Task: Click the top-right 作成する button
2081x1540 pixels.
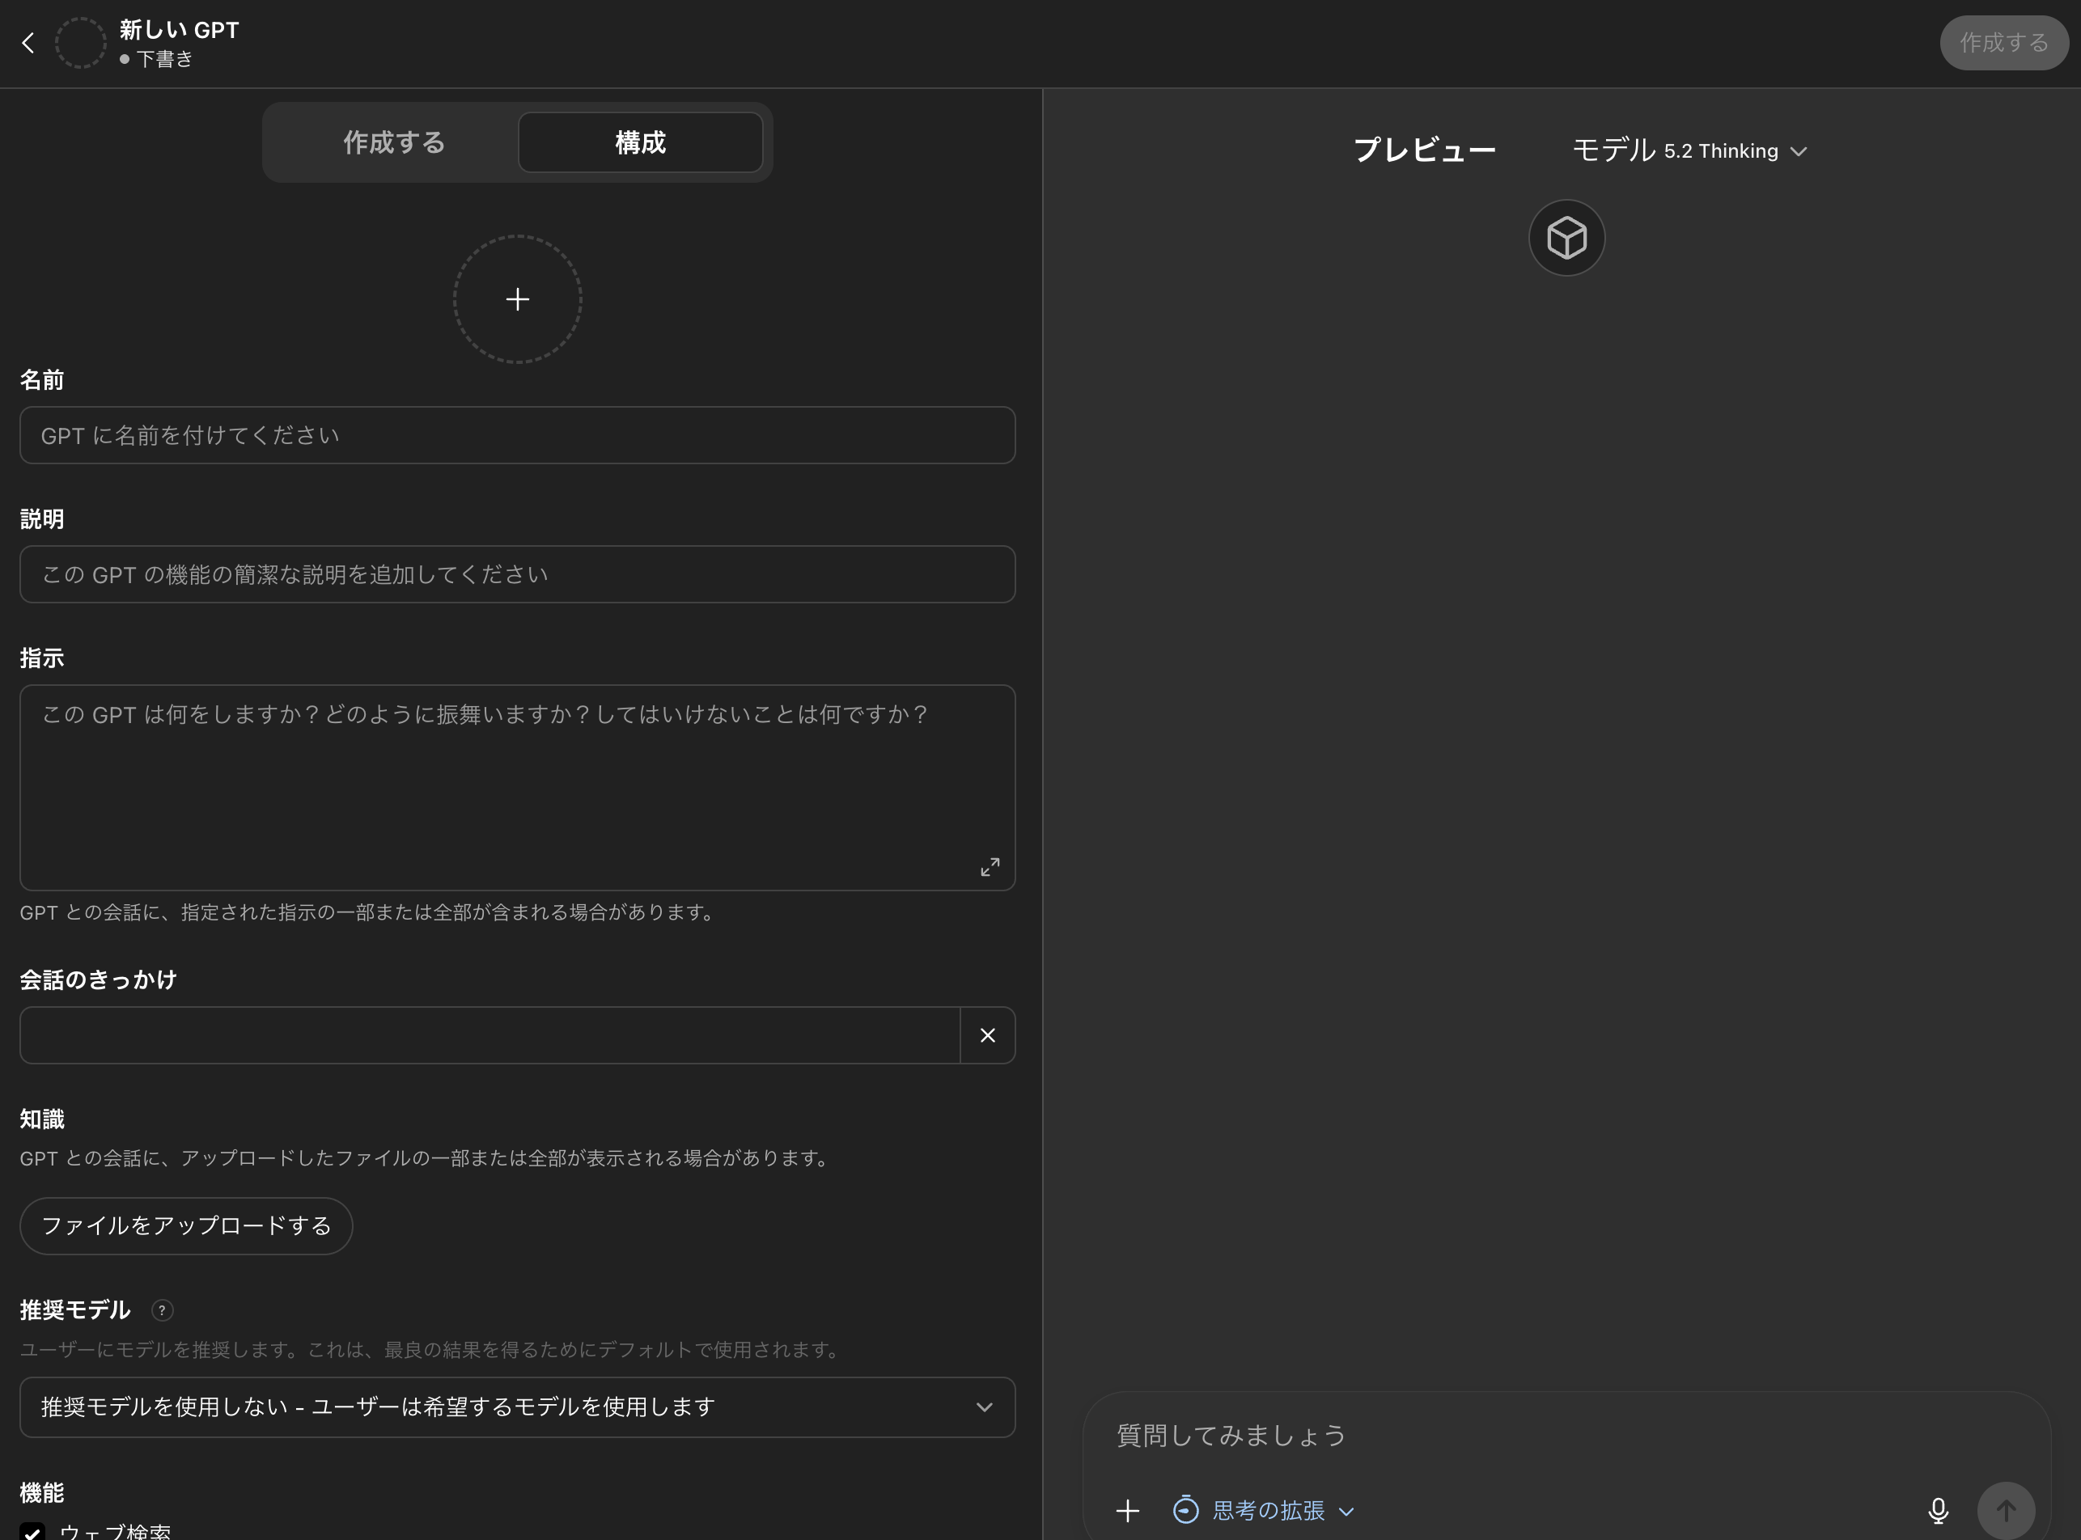Action: (2003, 43)
